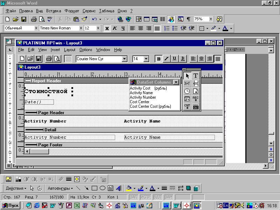Click Word's Columns icon
This screenshot has height=210, width=280.
pyautogui.click(x=162, y=19)
